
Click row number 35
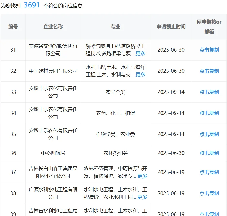tap(13, 134)
